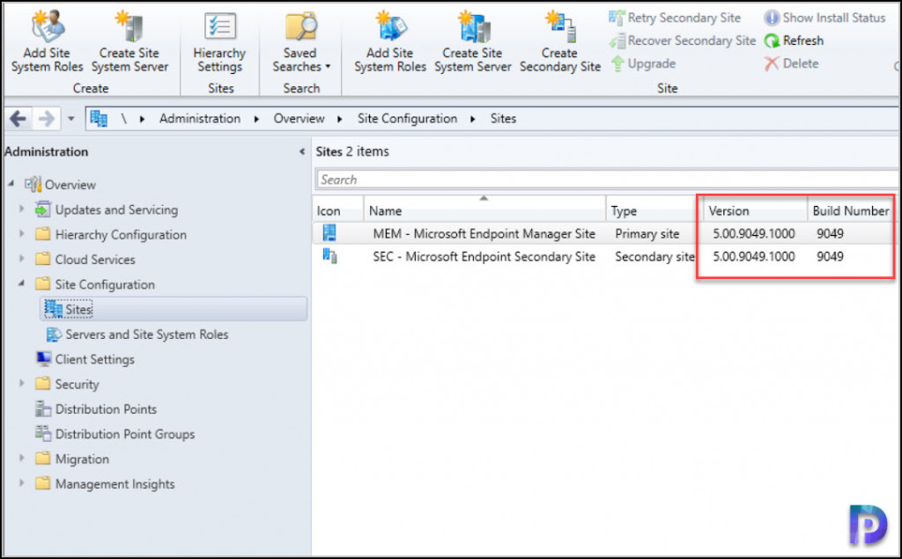Sort by the Name column header
This screenshot has width=902, height=559.
coord(484,210)
